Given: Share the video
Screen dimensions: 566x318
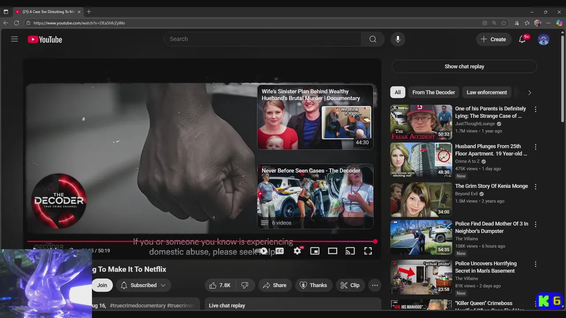Looking at the screenshot, I should pos(275,285).
